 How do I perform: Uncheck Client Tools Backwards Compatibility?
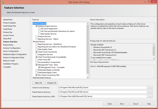click(x=37, y=57)
